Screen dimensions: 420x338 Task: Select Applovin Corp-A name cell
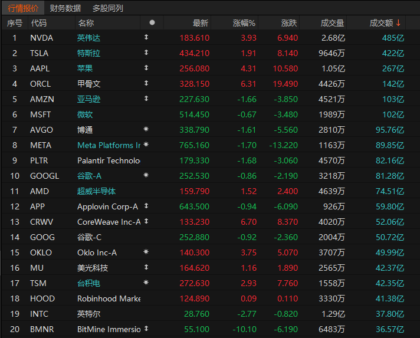[108, 207]
